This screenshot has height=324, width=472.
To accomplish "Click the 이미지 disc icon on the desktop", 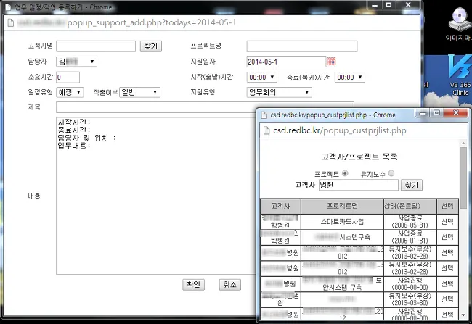I will pyautogui.click(x=459, y=20).
